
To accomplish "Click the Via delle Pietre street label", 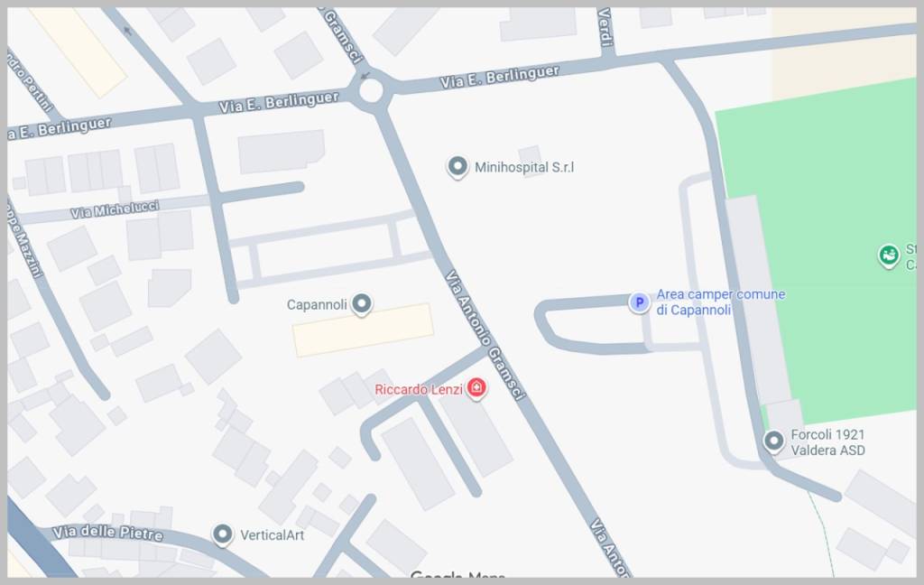I will (x=108, y=533).
